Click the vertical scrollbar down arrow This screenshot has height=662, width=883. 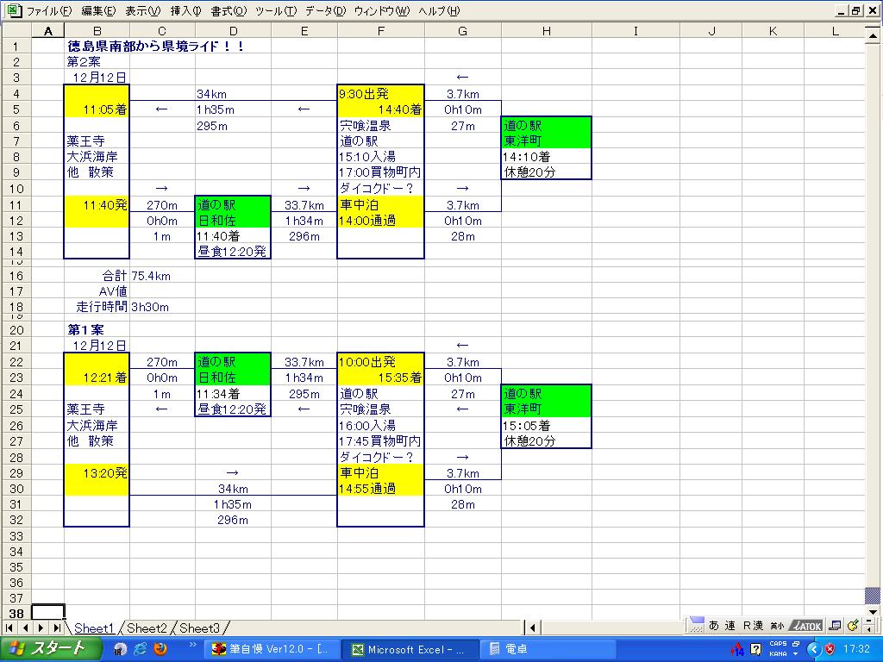[x=872, y=596]
